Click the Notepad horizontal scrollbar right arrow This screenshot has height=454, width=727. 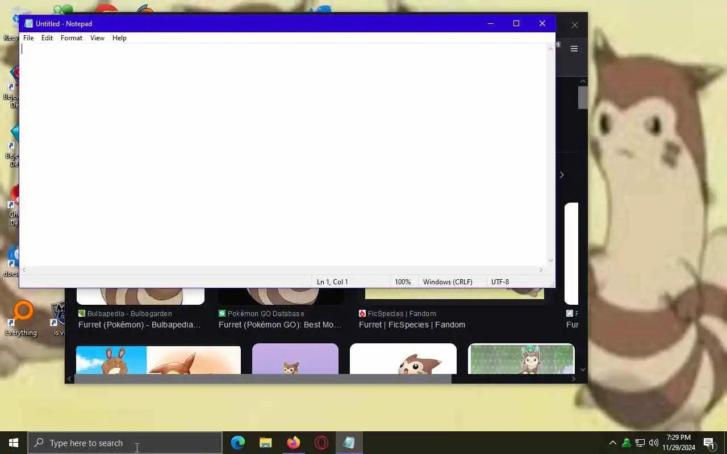click(541, 270)
